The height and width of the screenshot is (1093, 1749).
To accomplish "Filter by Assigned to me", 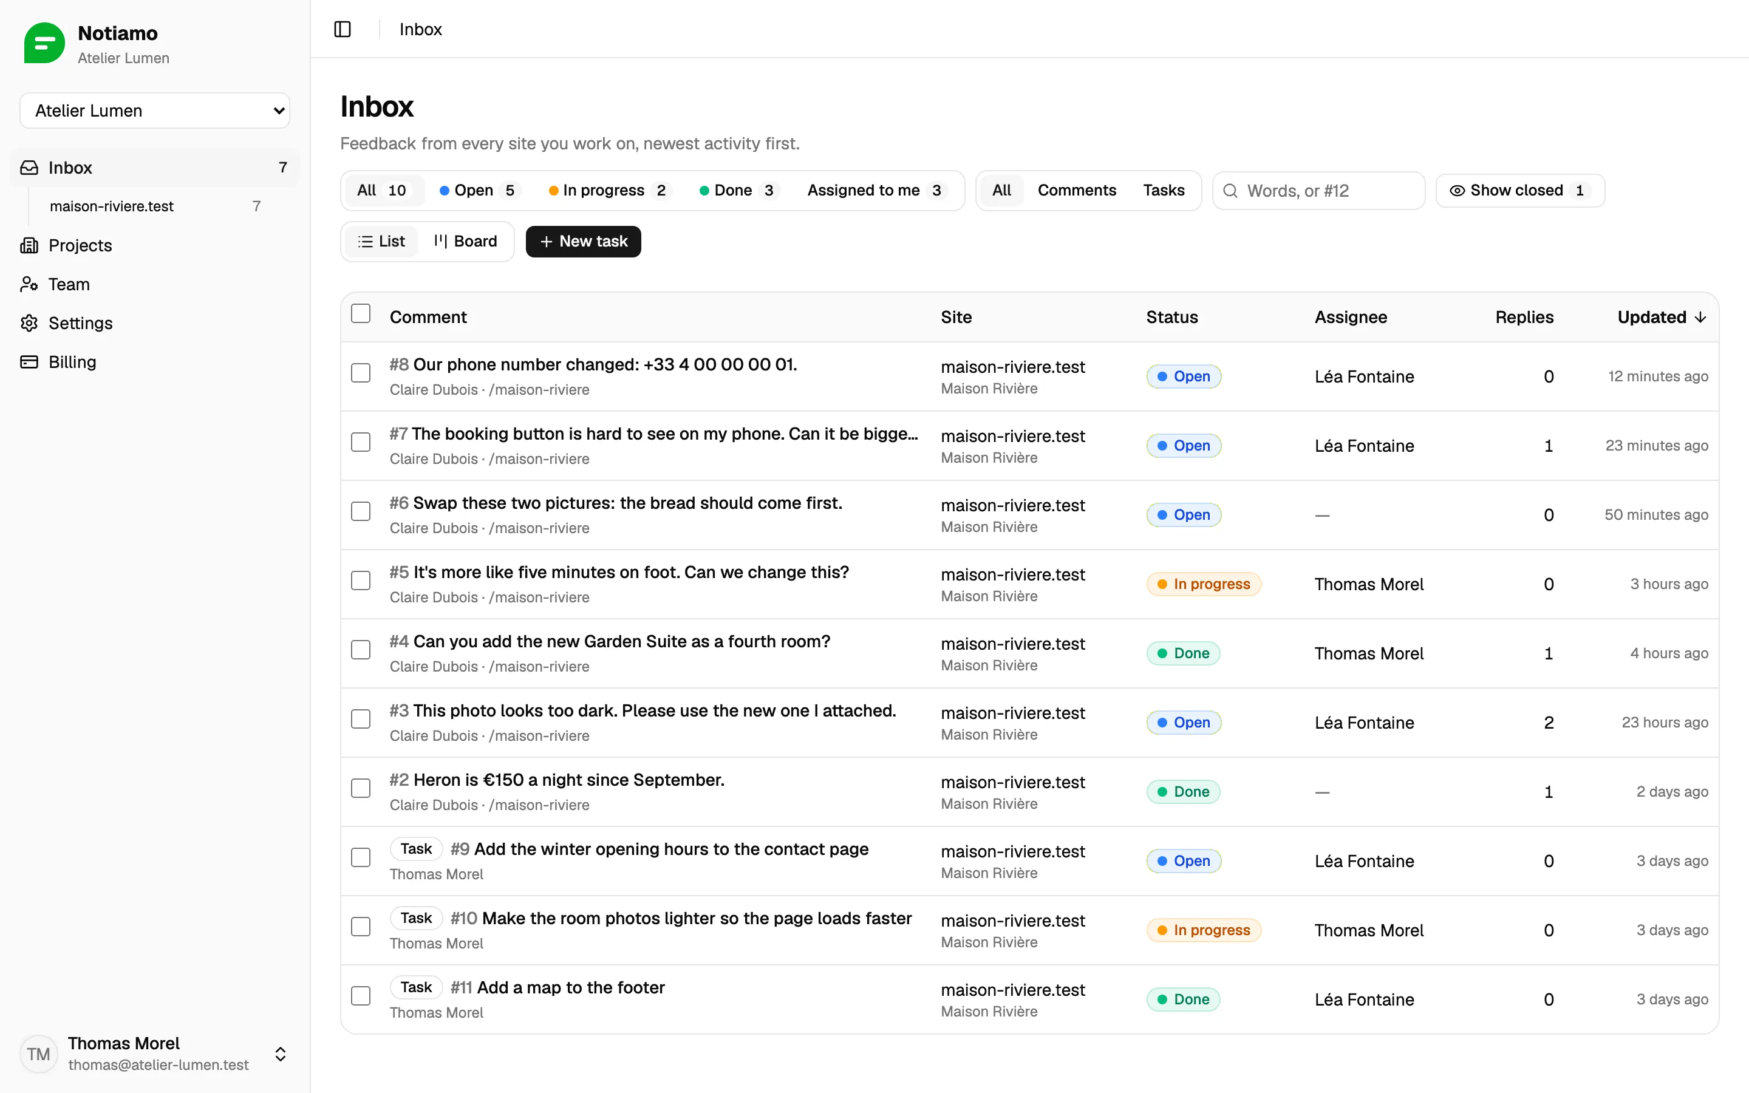I will tap(876, 191).
